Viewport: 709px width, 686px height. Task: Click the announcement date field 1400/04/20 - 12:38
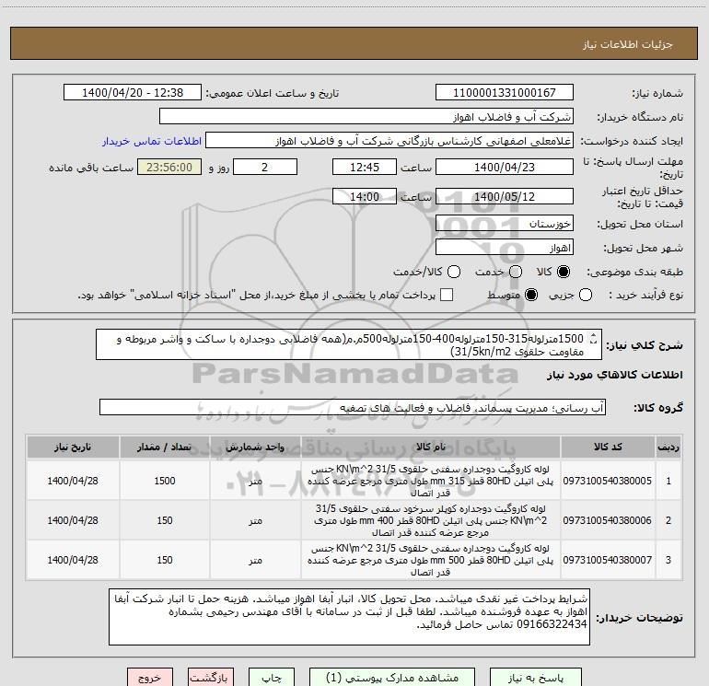[133, 92]
